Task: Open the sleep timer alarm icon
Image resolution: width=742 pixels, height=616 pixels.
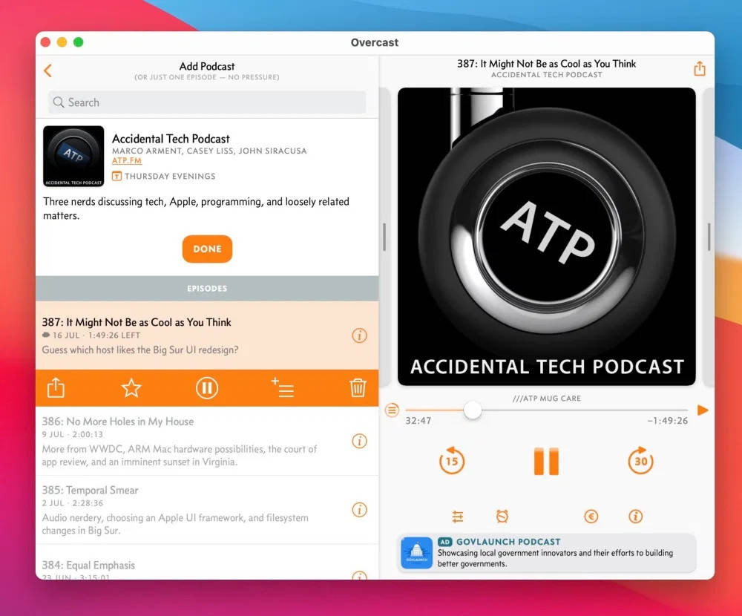Action: (x=502, y=517)
